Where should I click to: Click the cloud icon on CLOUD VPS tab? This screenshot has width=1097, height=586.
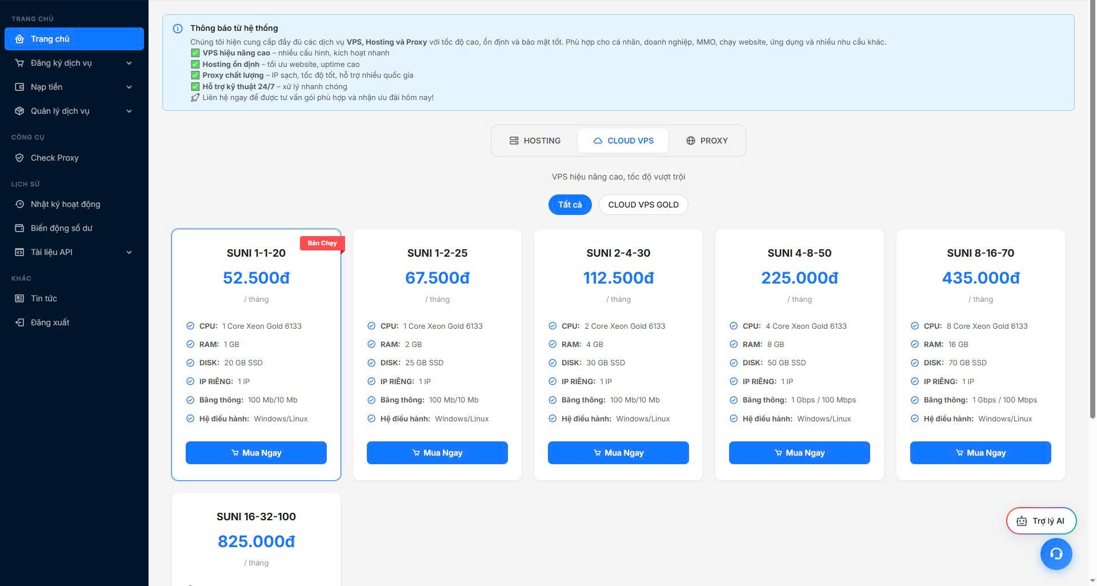click(598, 141)
